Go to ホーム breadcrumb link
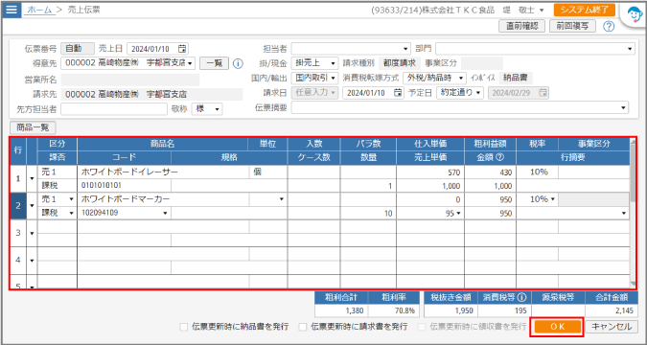Viewport: 647px width, 345px height. point(39,10)
